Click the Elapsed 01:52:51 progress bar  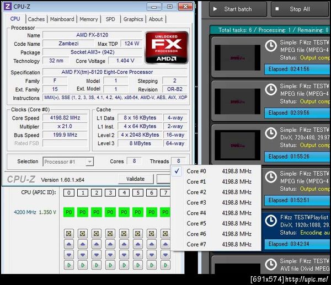(297, 200)
